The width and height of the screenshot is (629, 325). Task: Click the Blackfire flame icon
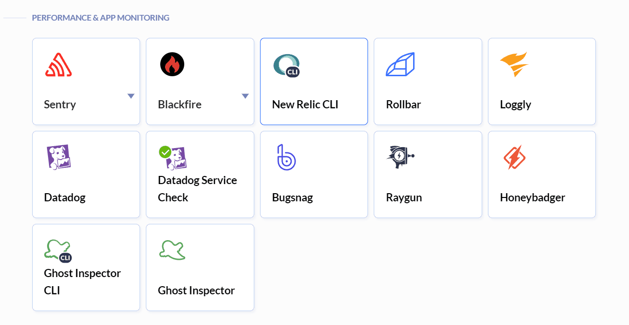point(172,65)
